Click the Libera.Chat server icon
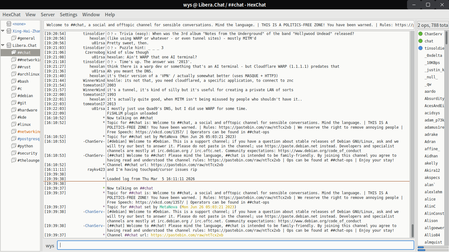 8,45
